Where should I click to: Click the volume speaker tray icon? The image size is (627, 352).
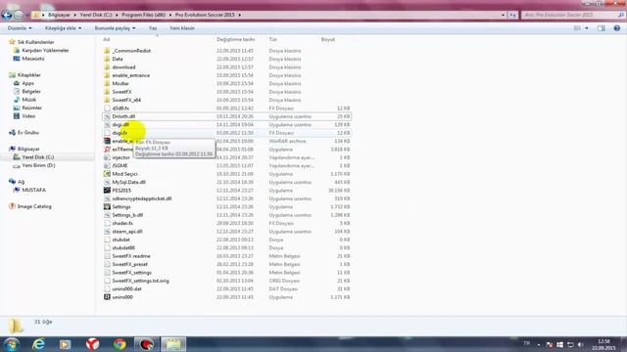[x=581, y=344]
